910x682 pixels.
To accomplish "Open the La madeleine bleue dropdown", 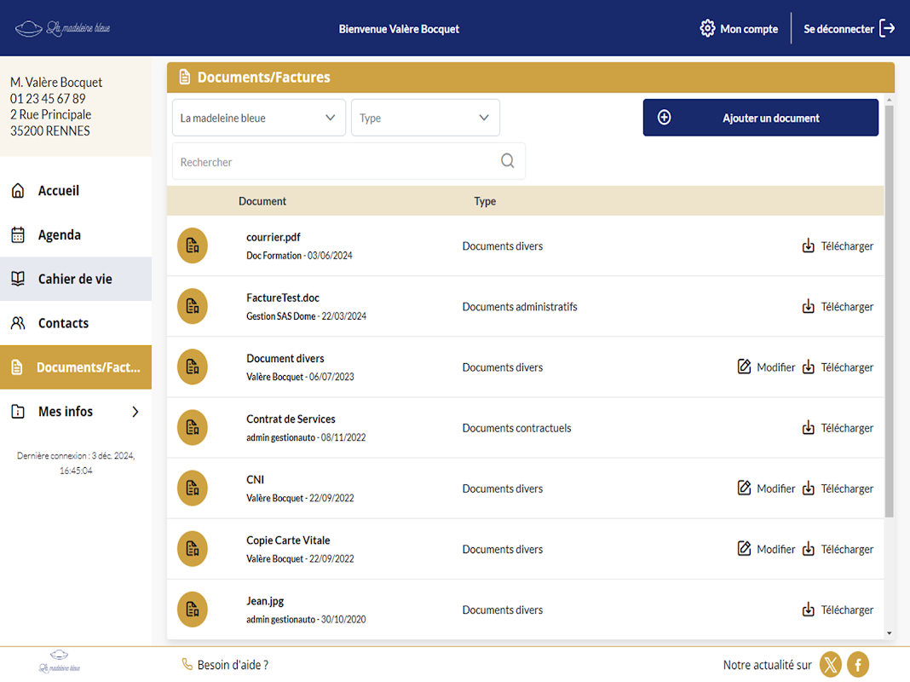I will (259, 118).
